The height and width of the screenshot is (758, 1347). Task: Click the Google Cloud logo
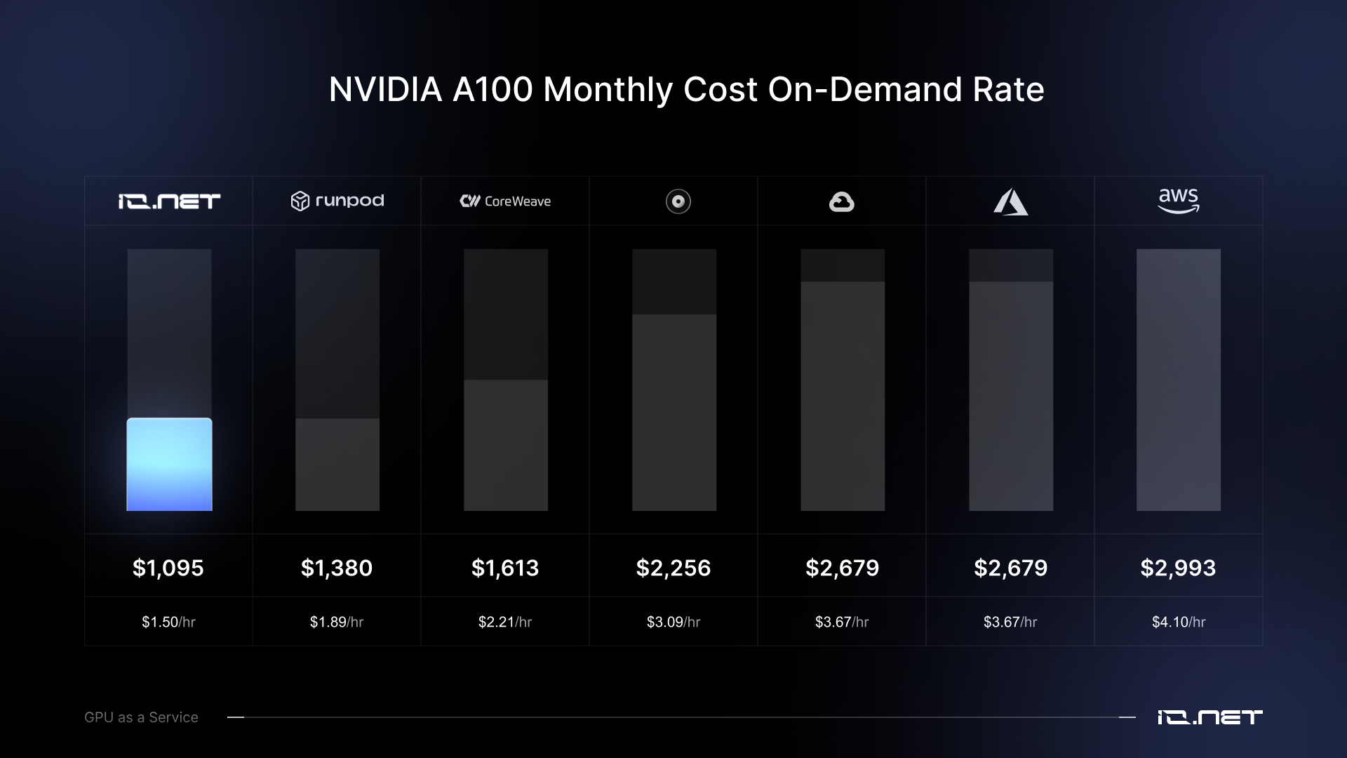pos(841,202)
